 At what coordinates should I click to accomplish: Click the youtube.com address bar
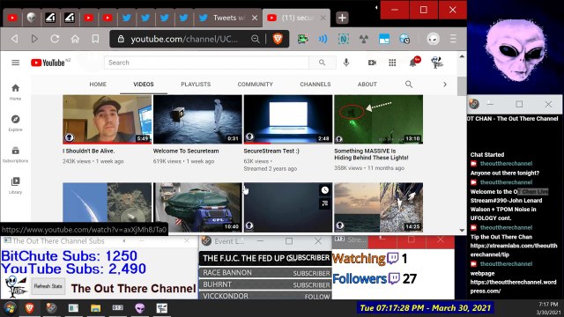pos(183,39)
